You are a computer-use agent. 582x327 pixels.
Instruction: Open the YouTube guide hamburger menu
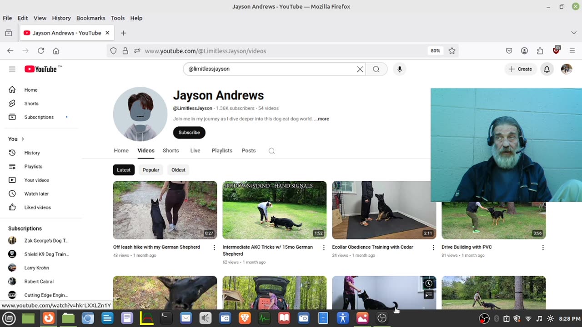click(x=12, y=69)
